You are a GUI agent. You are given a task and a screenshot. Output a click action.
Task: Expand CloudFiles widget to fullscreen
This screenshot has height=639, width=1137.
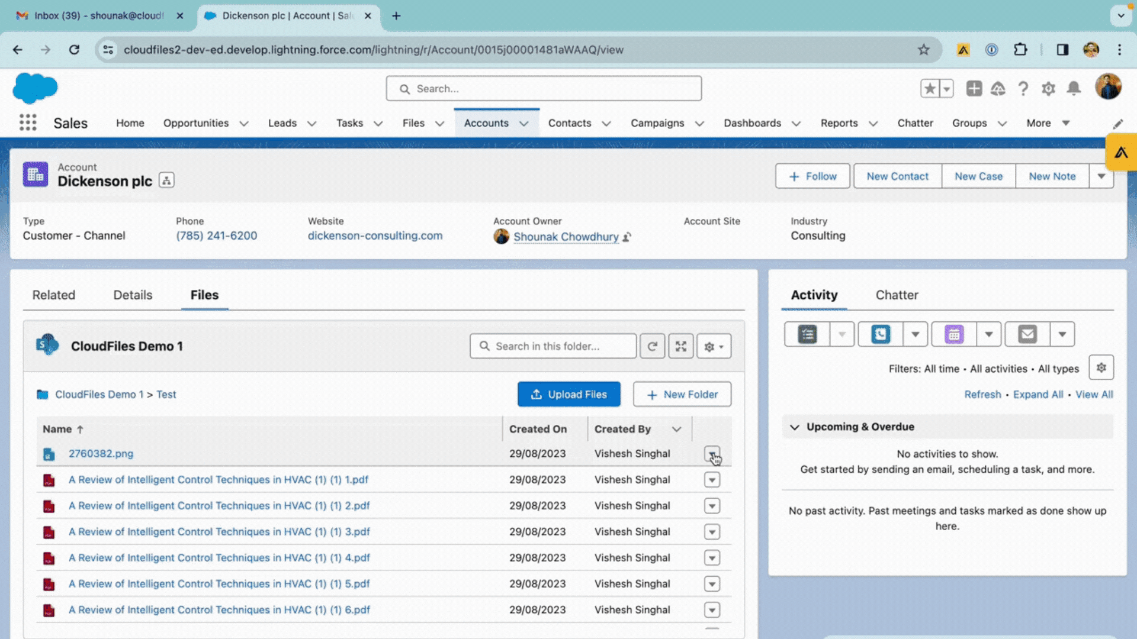tap(681, 346)
